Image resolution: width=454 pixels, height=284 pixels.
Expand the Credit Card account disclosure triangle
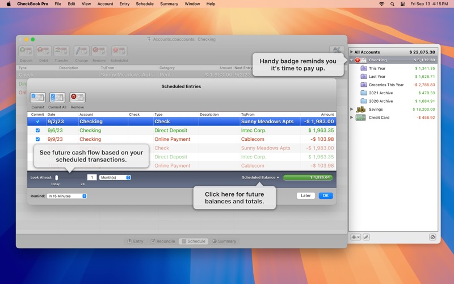(x=351, y=118)
